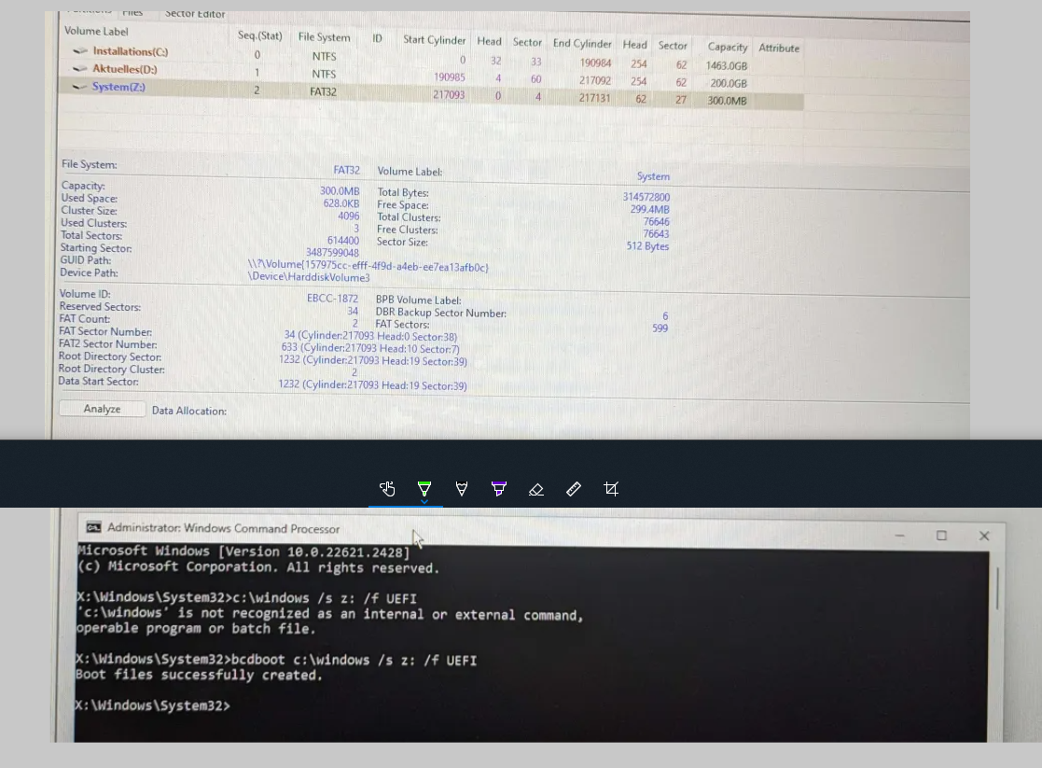1042x768 pixels.
Task: Select the System(Z:) volume row
Action: click(x=431, y=93)
